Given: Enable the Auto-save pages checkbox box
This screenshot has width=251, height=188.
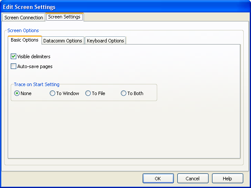Looking at the screenshot, I should point(13,66).
